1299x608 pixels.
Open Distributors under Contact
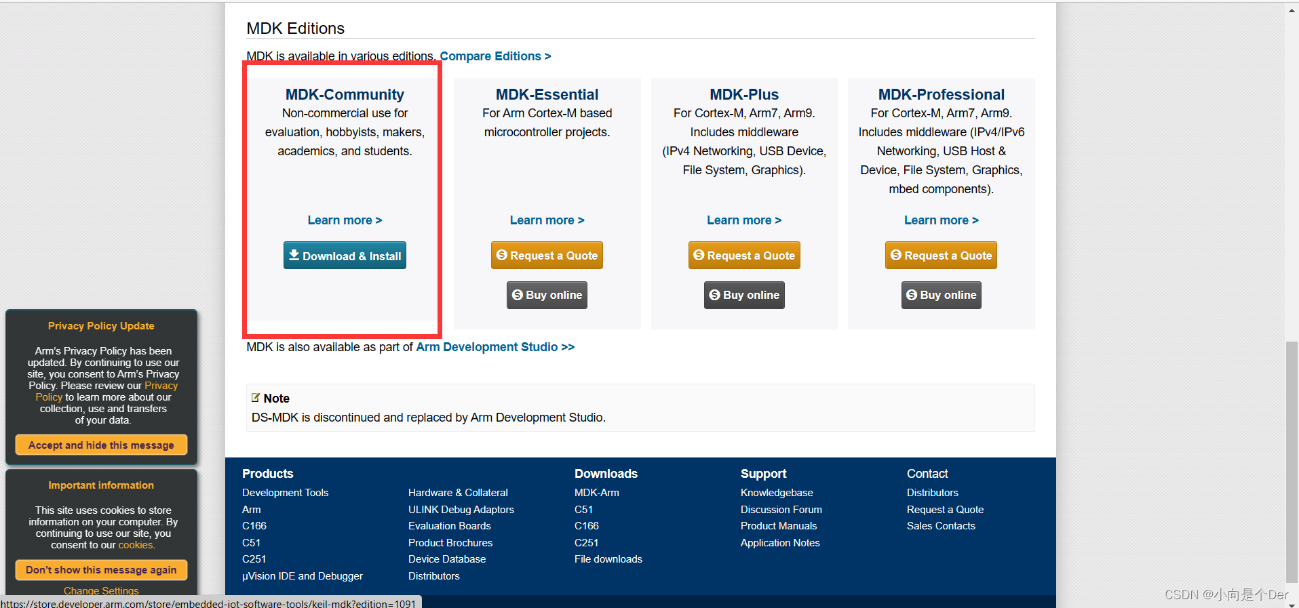(x=933, y=493)
